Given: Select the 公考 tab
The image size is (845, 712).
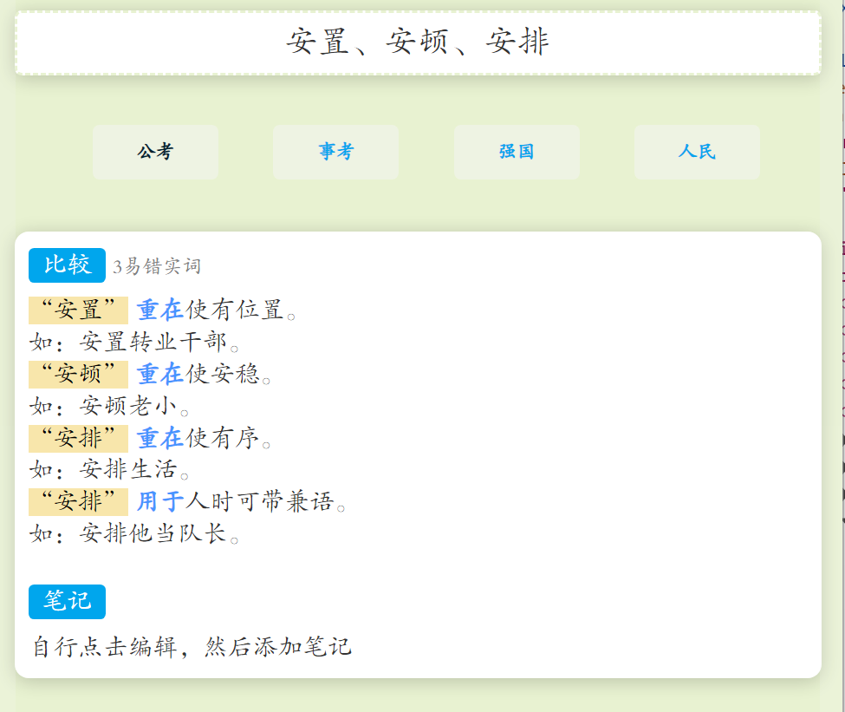Looking at the screenshot, I should click(x=155, y=152).
